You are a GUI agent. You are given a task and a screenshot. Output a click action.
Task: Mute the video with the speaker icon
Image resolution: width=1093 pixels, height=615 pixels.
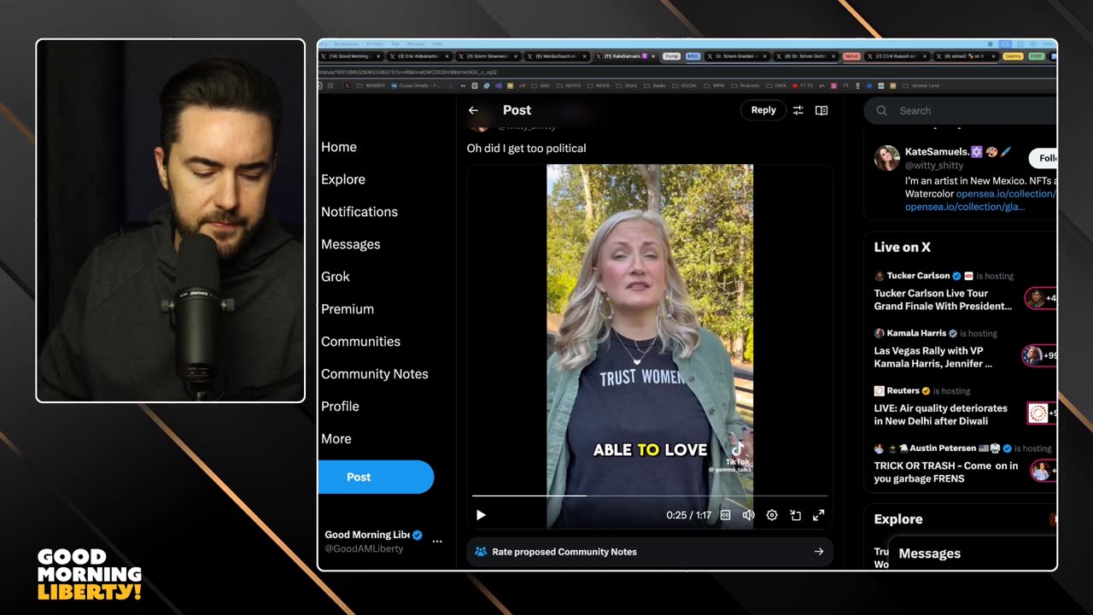pos(749,515)
